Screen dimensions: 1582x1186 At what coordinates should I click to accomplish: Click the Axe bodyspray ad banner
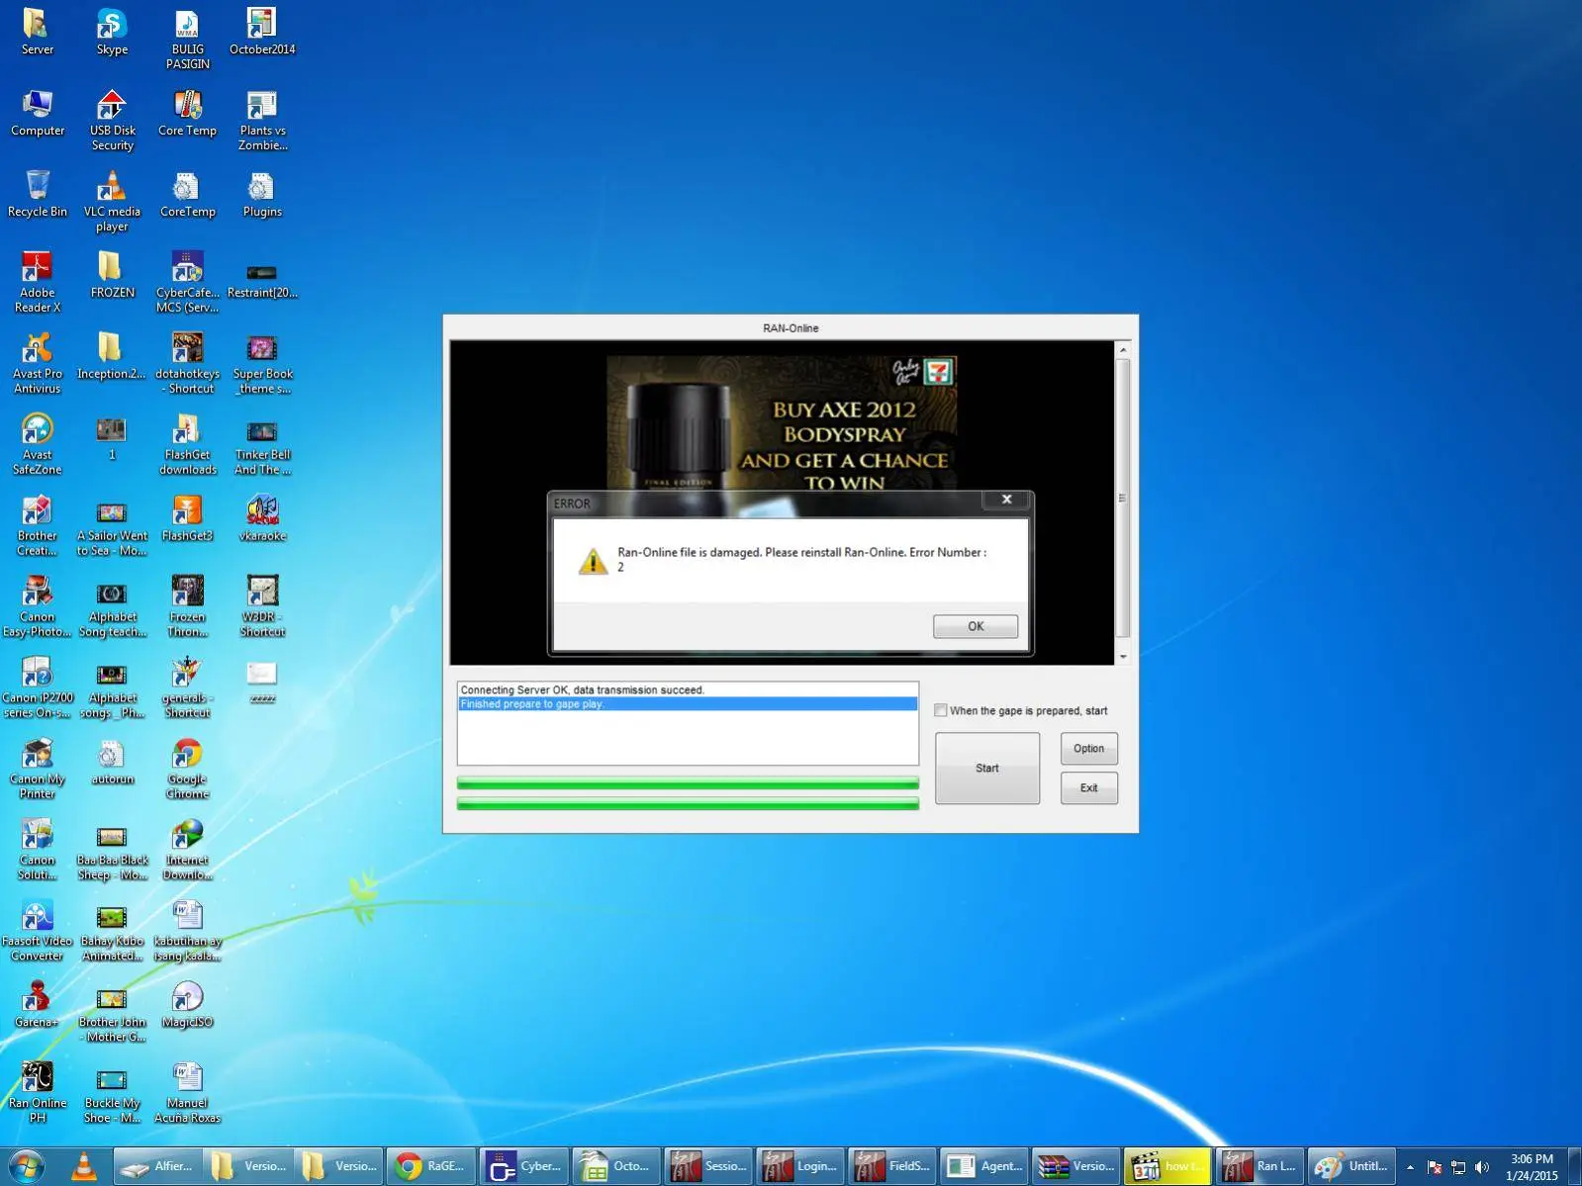782,423
